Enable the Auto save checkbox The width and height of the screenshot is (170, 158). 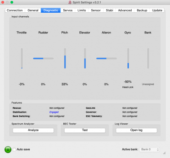pyautogui.click(x=14, y=150)
